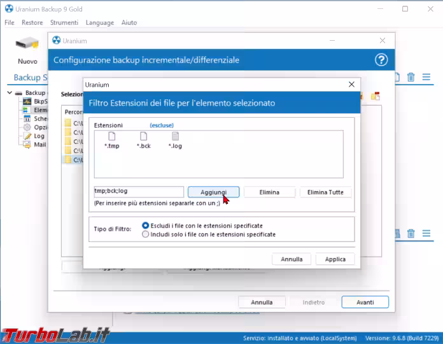Click the Servizio status bar text
The image size is (443, 344).
pyautogui.click(x=300, y=338)
